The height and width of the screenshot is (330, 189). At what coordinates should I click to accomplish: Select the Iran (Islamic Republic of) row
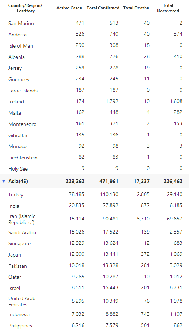tap(94, 219)
